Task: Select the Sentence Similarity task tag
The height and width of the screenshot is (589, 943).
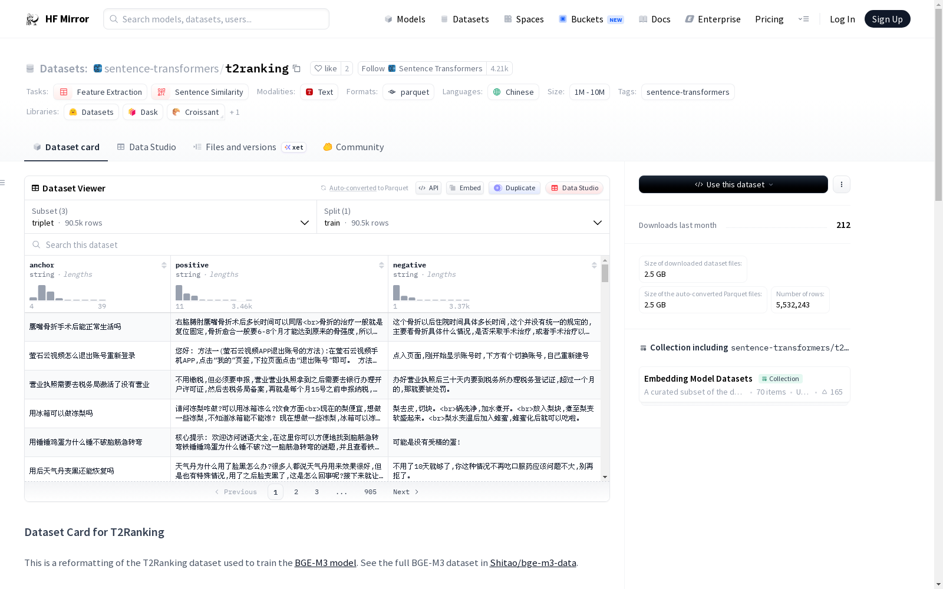Action: point(200,92)
